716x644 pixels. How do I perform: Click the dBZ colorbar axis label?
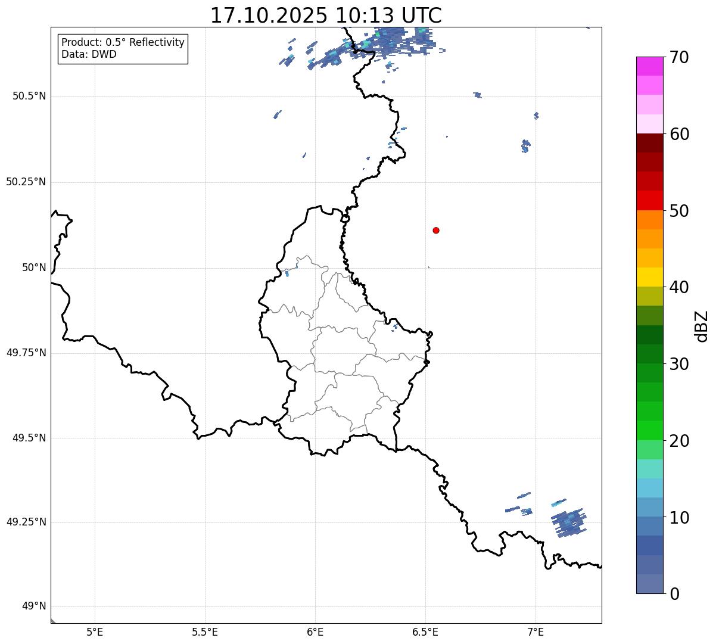pos(702,326)
